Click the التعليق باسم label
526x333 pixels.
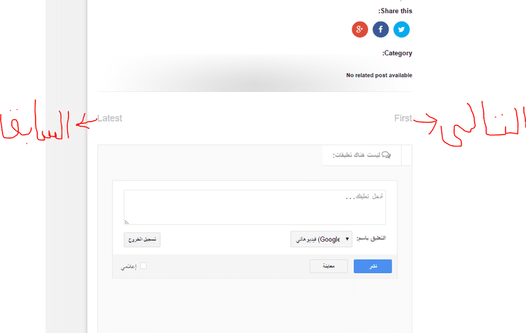tap(371, 239)
